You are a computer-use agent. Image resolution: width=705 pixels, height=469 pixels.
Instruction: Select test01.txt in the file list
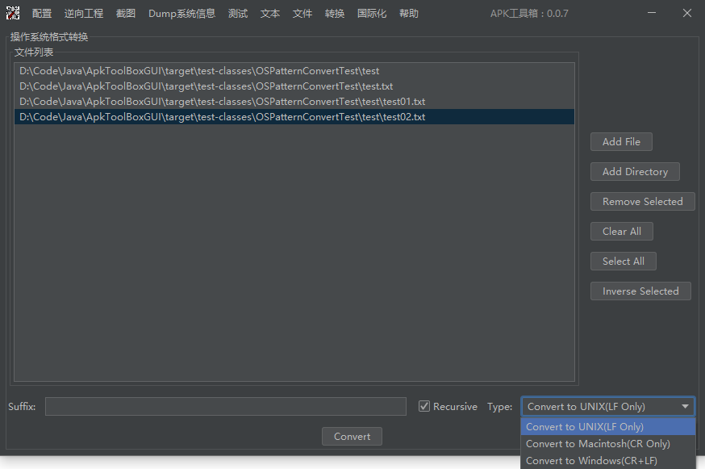tap(222, 102)
